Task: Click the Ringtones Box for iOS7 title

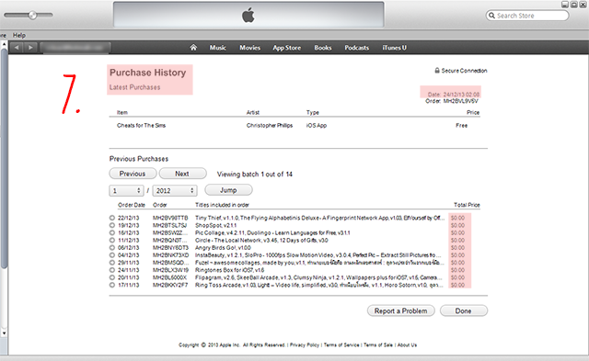Action: 229,270
